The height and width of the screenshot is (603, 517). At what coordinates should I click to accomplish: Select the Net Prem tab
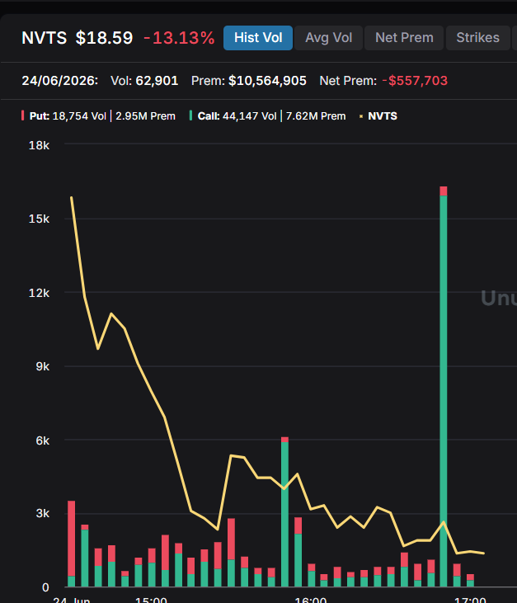pos(404,38)
